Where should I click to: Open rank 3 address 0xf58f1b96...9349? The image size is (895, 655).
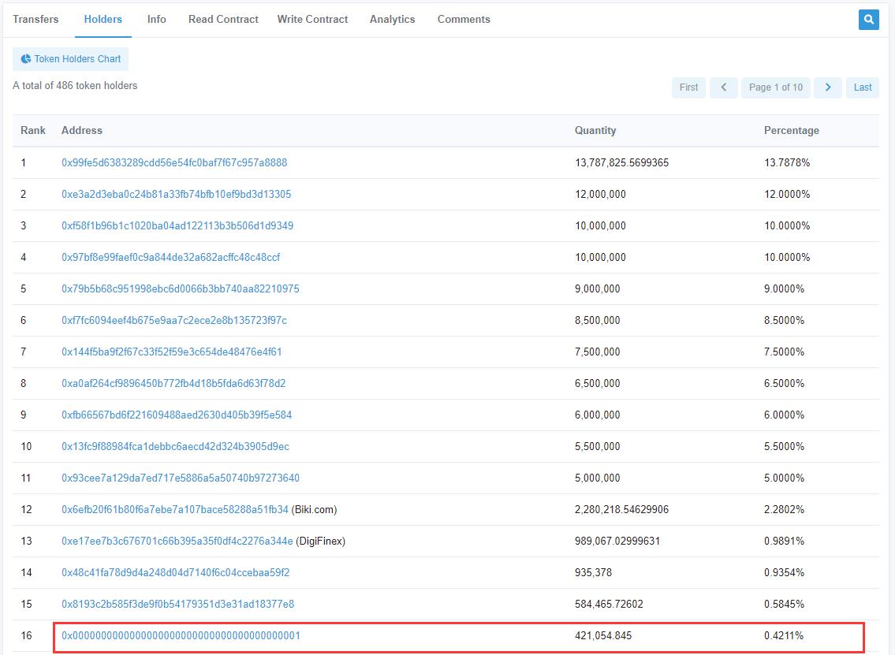[x=177, y=226]
